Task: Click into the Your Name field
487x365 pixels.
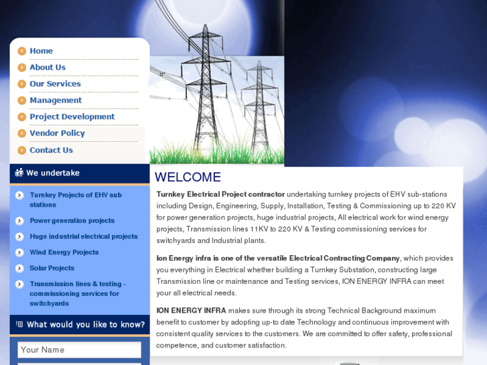Action: [80, 350]
